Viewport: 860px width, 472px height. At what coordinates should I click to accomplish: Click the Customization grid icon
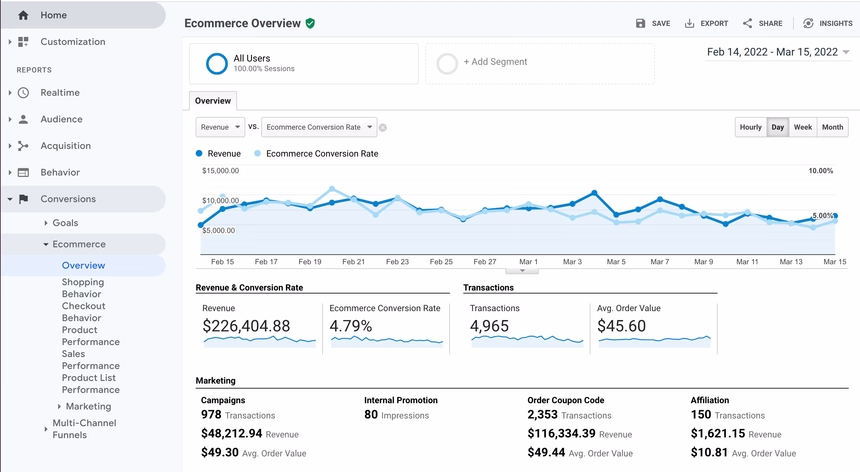click(x=23, y=42)
